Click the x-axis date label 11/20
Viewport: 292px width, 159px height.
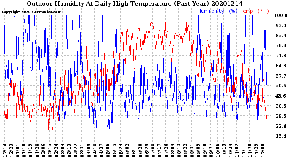[x=250, y=151]
